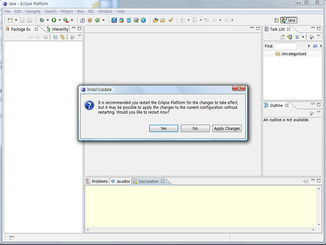Toggle Link with Editor in Package Explorer
326x245 pixels.
click(x=62, y=37)
